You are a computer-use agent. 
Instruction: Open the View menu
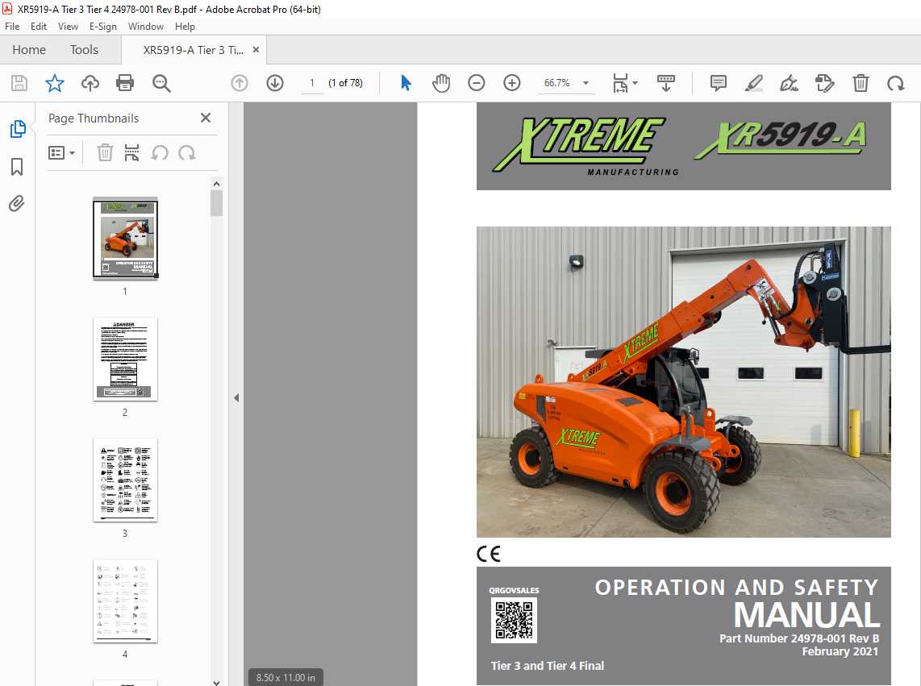(x=68, y=27)
